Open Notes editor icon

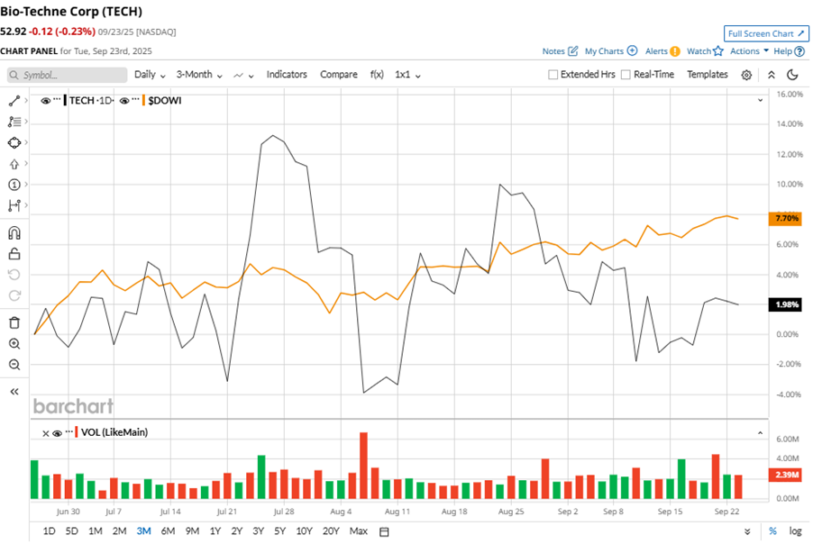click(x=572, y=50)
